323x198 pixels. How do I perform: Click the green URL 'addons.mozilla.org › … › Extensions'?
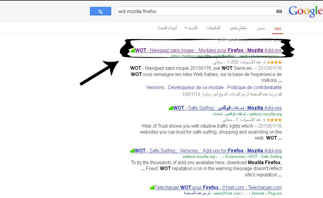tap(232, 157)
